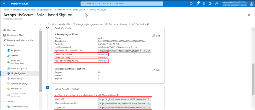Copy the Logout URL value
The image size is (255, 110).
pyautogui.click(x=149, y=107)
